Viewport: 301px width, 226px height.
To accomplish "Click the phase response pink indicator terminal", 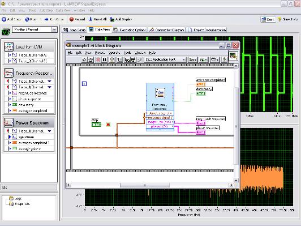I will pyautogui.click(x=201, y=132).
